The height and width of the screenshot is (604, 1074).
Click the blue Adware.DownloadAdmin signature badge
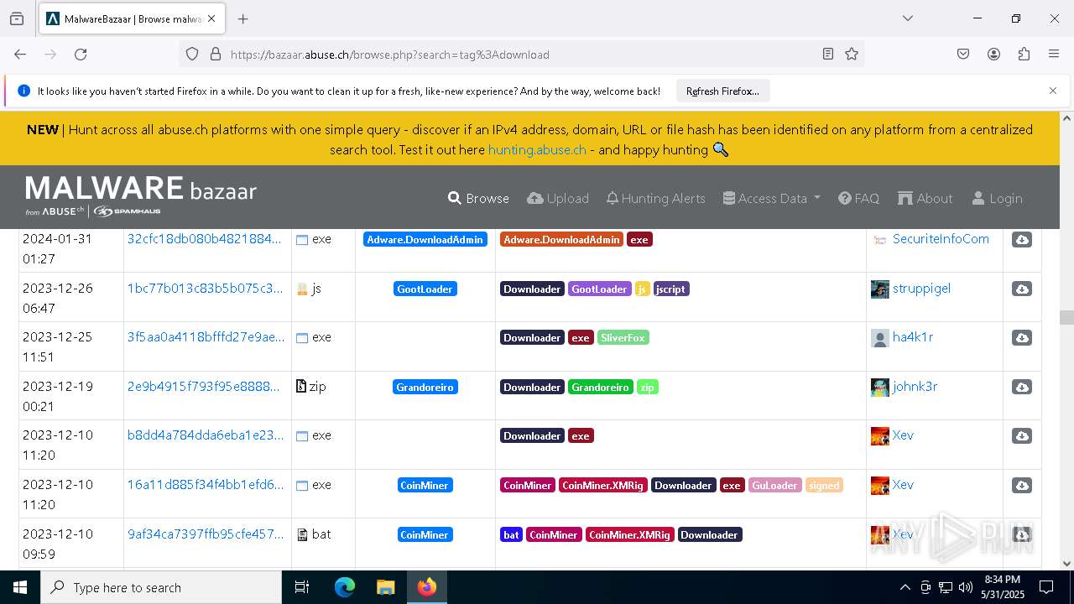point(425,240)
